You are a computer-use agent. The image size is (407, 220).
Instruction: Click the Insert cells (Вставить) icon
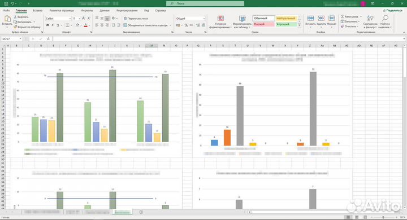coord(310,19)
